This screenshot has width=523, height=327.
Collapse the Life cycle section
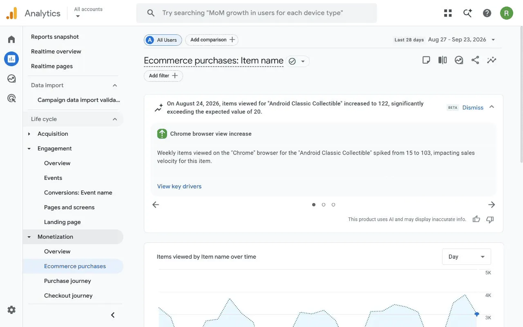pyautogui.click(x=115, y=119)
